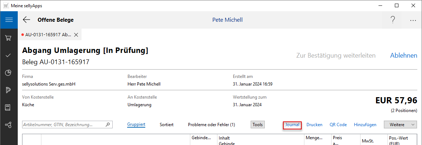Click the share nodes sidebar icon
This screenshot has height=145, width=422.
tap(9, 125)
